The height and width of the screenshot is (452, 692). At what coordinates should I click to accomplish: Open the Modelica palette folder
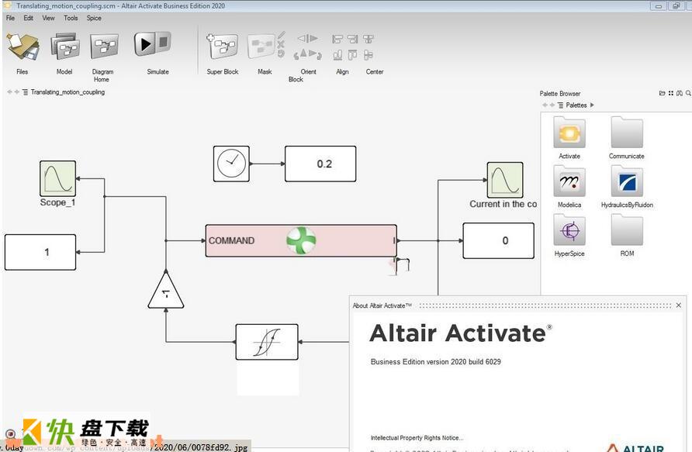[569, 186]
